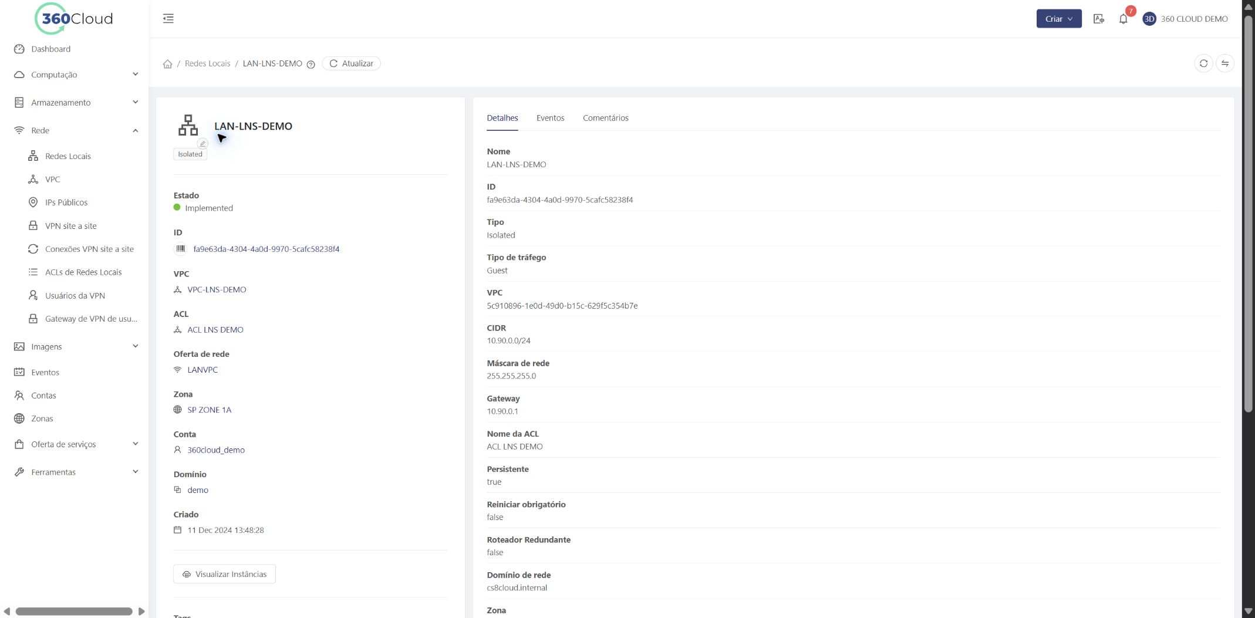Collapse the Rede menu section
Image resolution: width=1255 pixels, height=618 pixels.
pyautogui.click(x=76, y=130)
